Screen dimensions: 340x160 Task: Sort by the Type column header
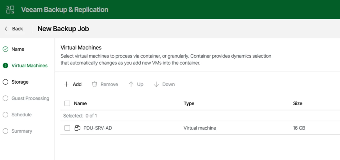pos(189,103)
